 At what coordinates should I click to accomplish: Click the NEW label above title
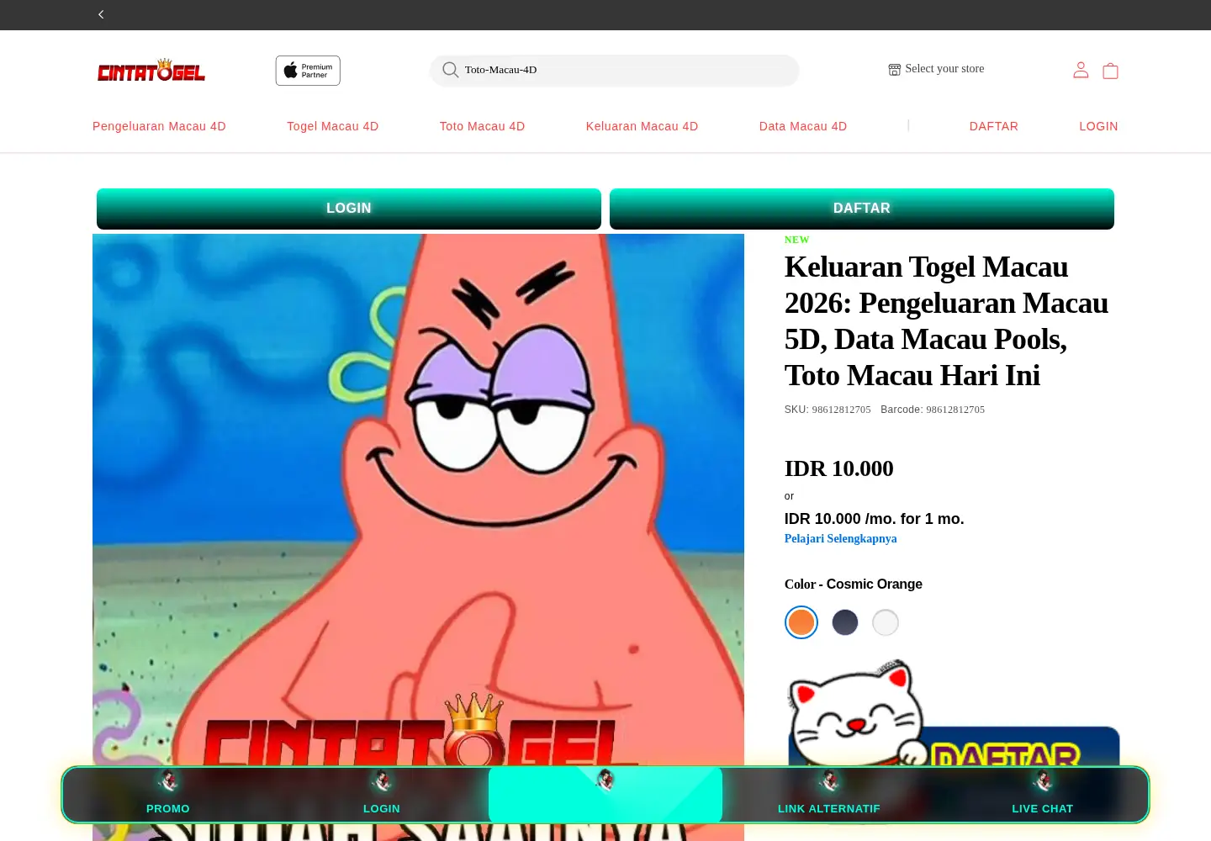(797, 240)
